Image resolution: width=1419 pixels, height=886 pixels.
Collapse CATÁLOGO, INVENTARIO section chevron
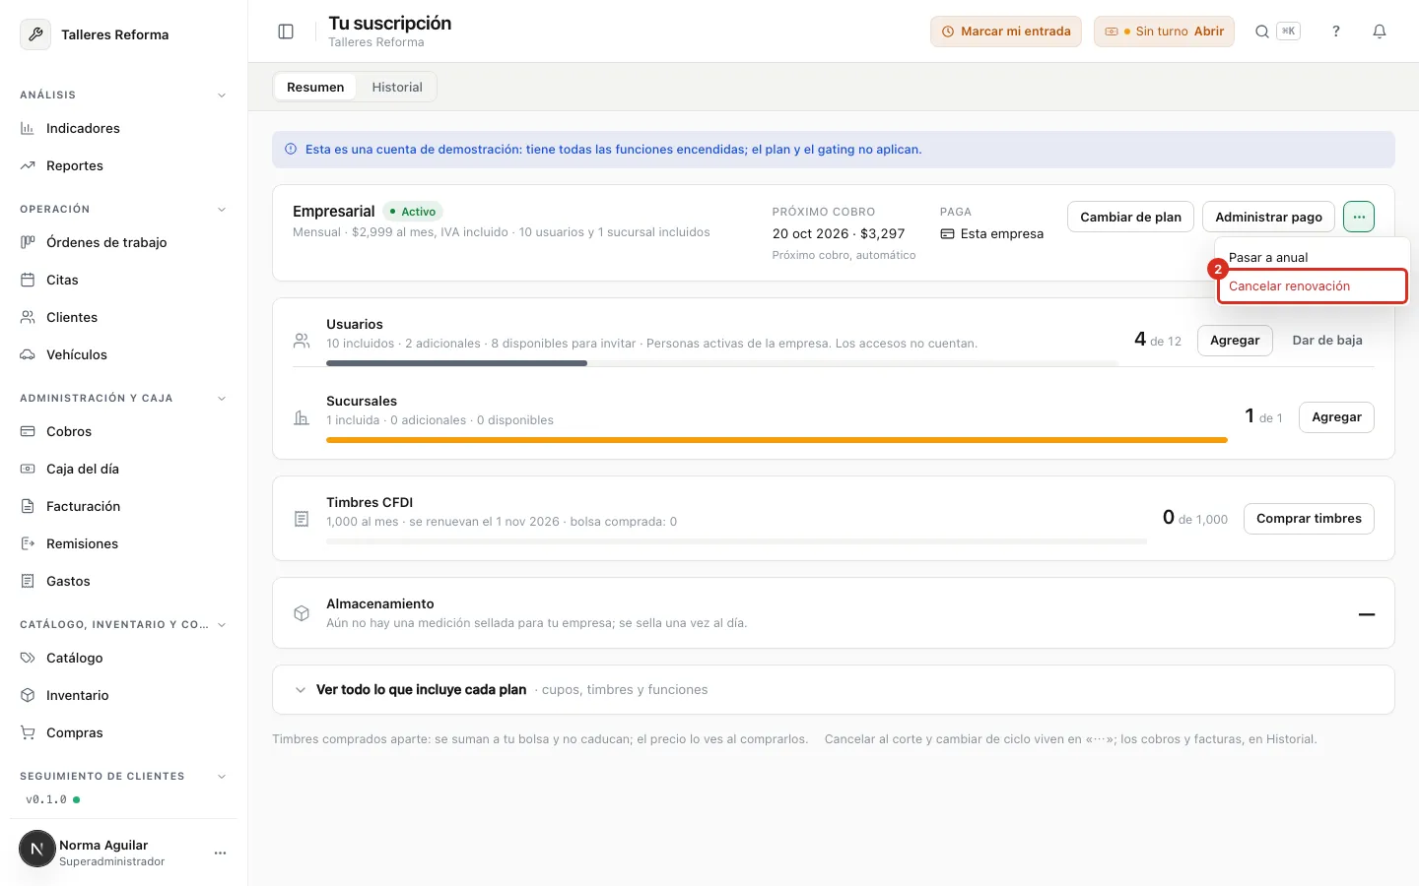tap(222, 625)
